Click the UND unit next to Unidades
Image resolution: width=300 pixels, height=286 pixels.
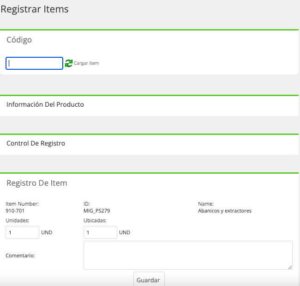(47, 232)
